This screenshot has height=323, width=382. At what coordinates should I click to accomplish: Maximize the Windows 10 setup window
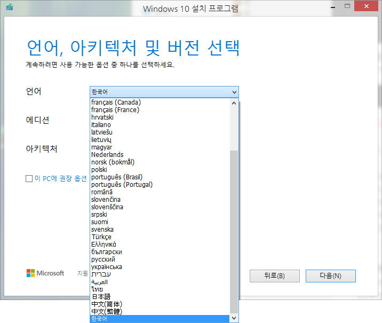click(x=347, y=6)
